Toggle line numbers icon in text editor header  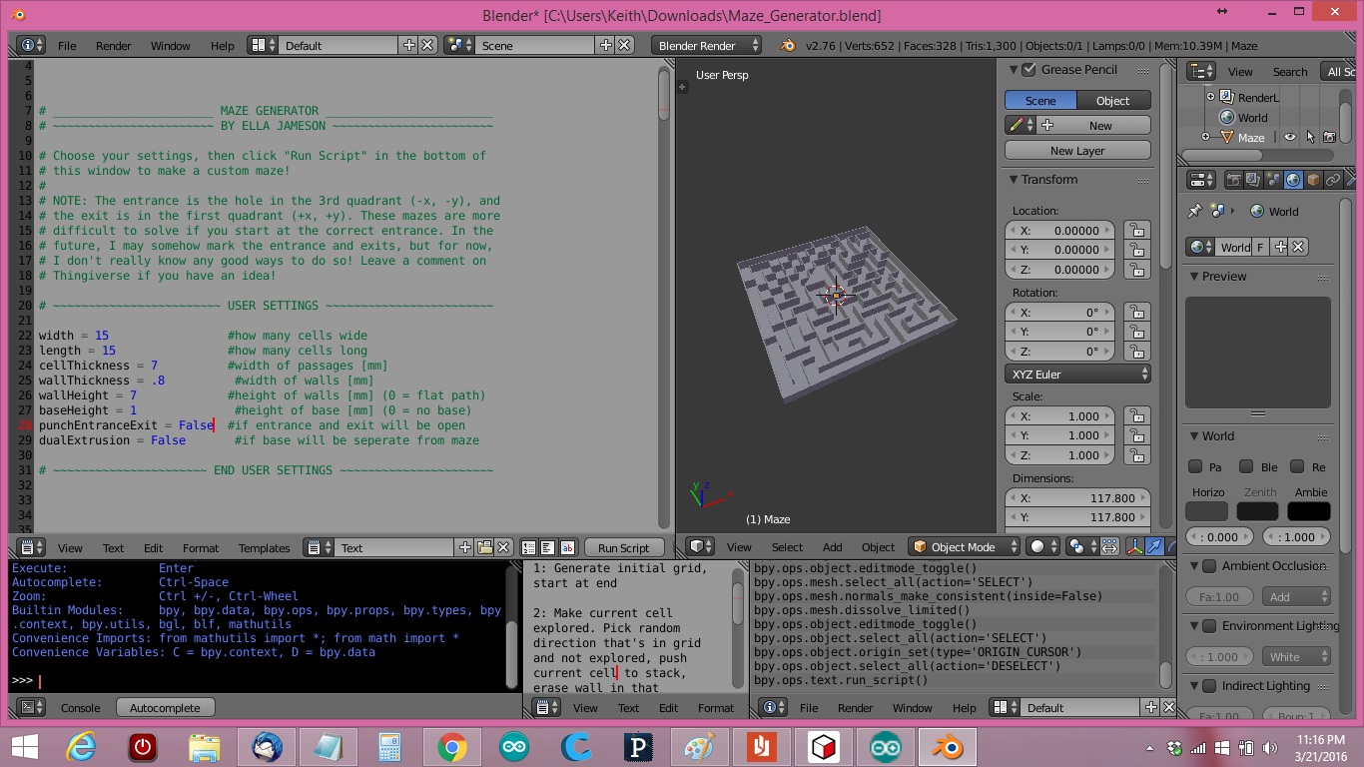pyautogui.click(x=528, y=546)
